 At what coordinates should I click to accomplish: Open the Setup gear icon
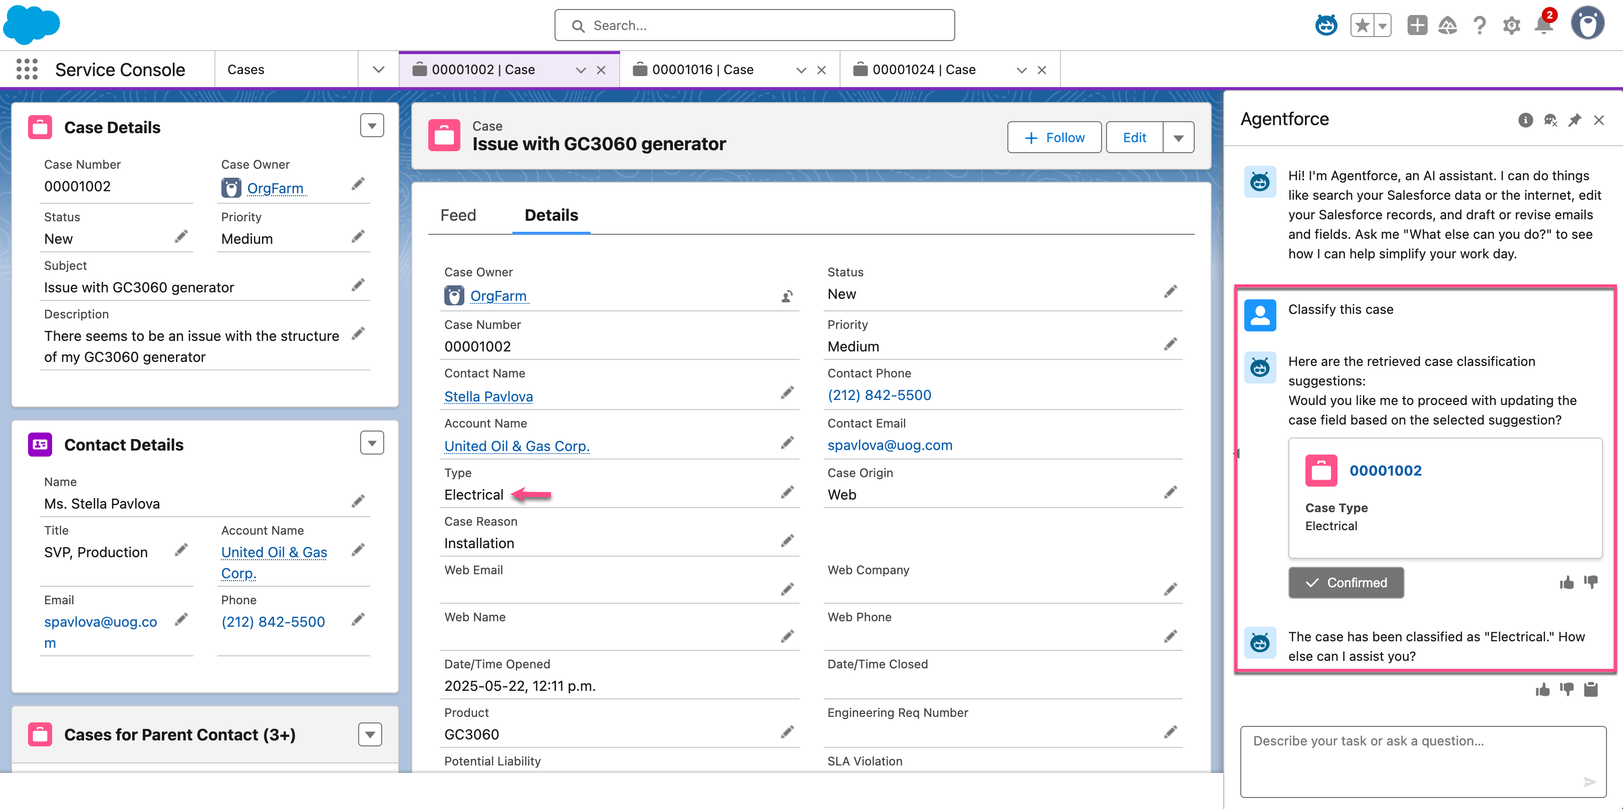click(1511, 25)
